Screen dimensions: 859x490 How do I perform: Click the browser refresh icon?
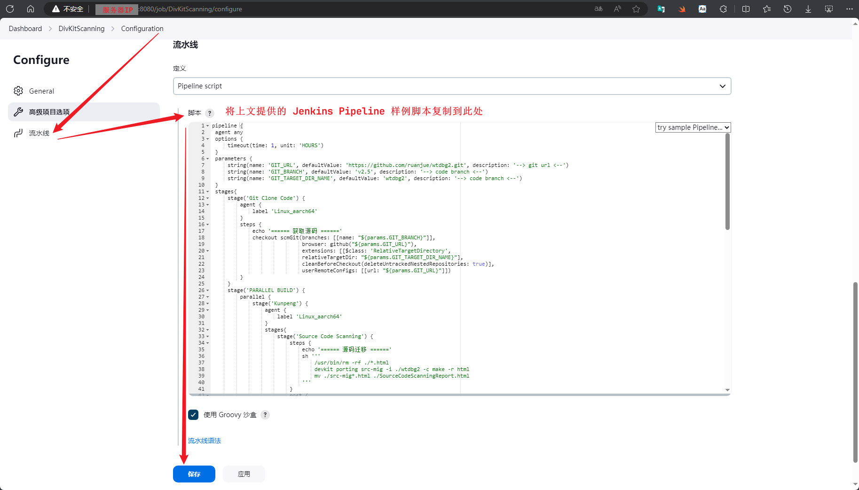coord(10,9)
